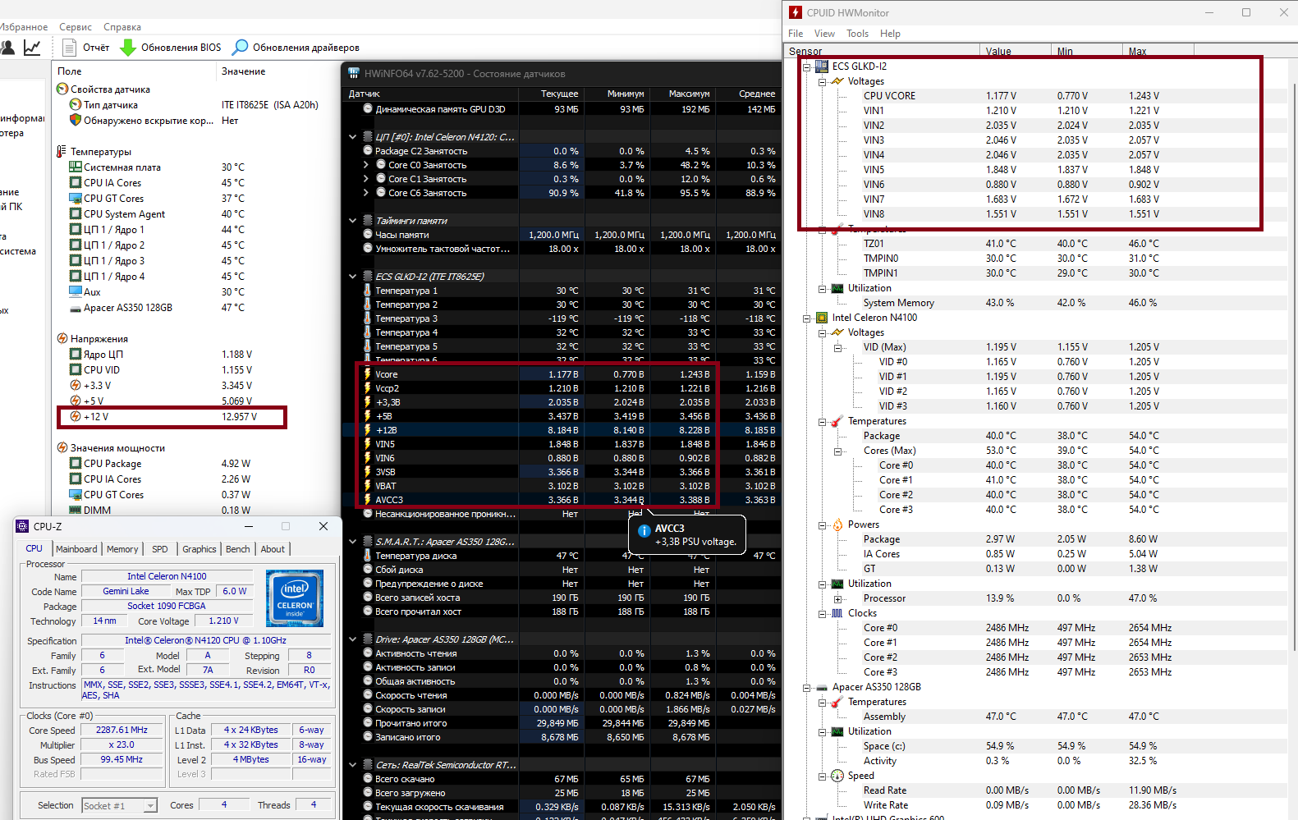Click the lightning icon beside Vcore in HWiNFO

367,373
